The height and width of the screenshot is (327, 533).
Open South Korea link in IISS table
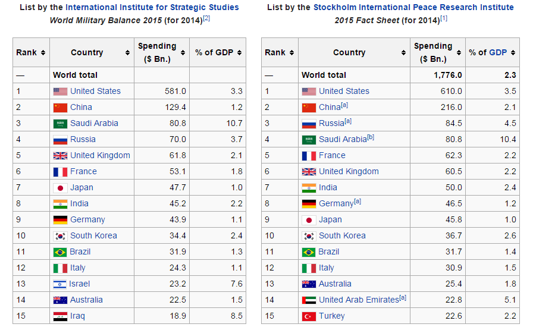click(93, 235)
